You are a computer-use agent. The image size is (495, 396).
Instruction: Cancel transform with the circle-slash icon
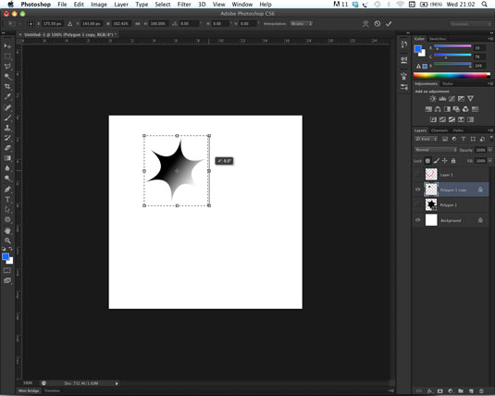pyautogui.click(x=377, y=24)
